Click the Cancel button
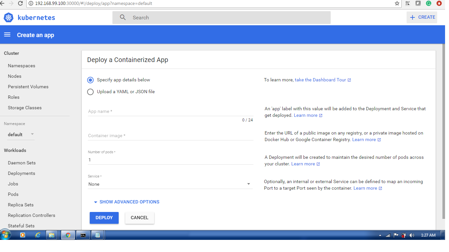The width and height of the screenshot is (449, 252). (139, 218)
